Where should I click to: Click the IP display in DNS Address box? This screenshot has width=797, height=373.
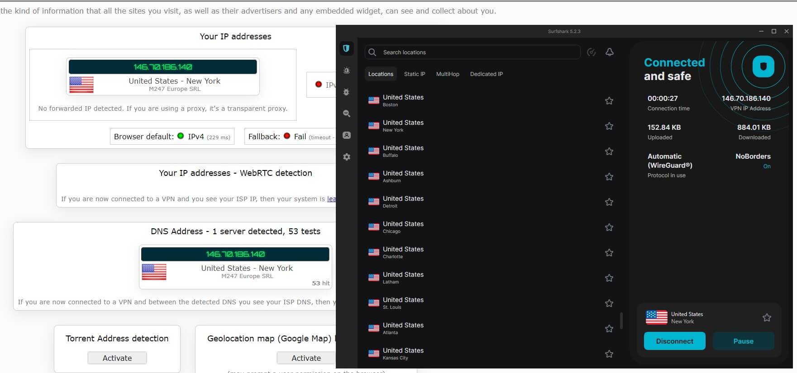pos(235,254)
